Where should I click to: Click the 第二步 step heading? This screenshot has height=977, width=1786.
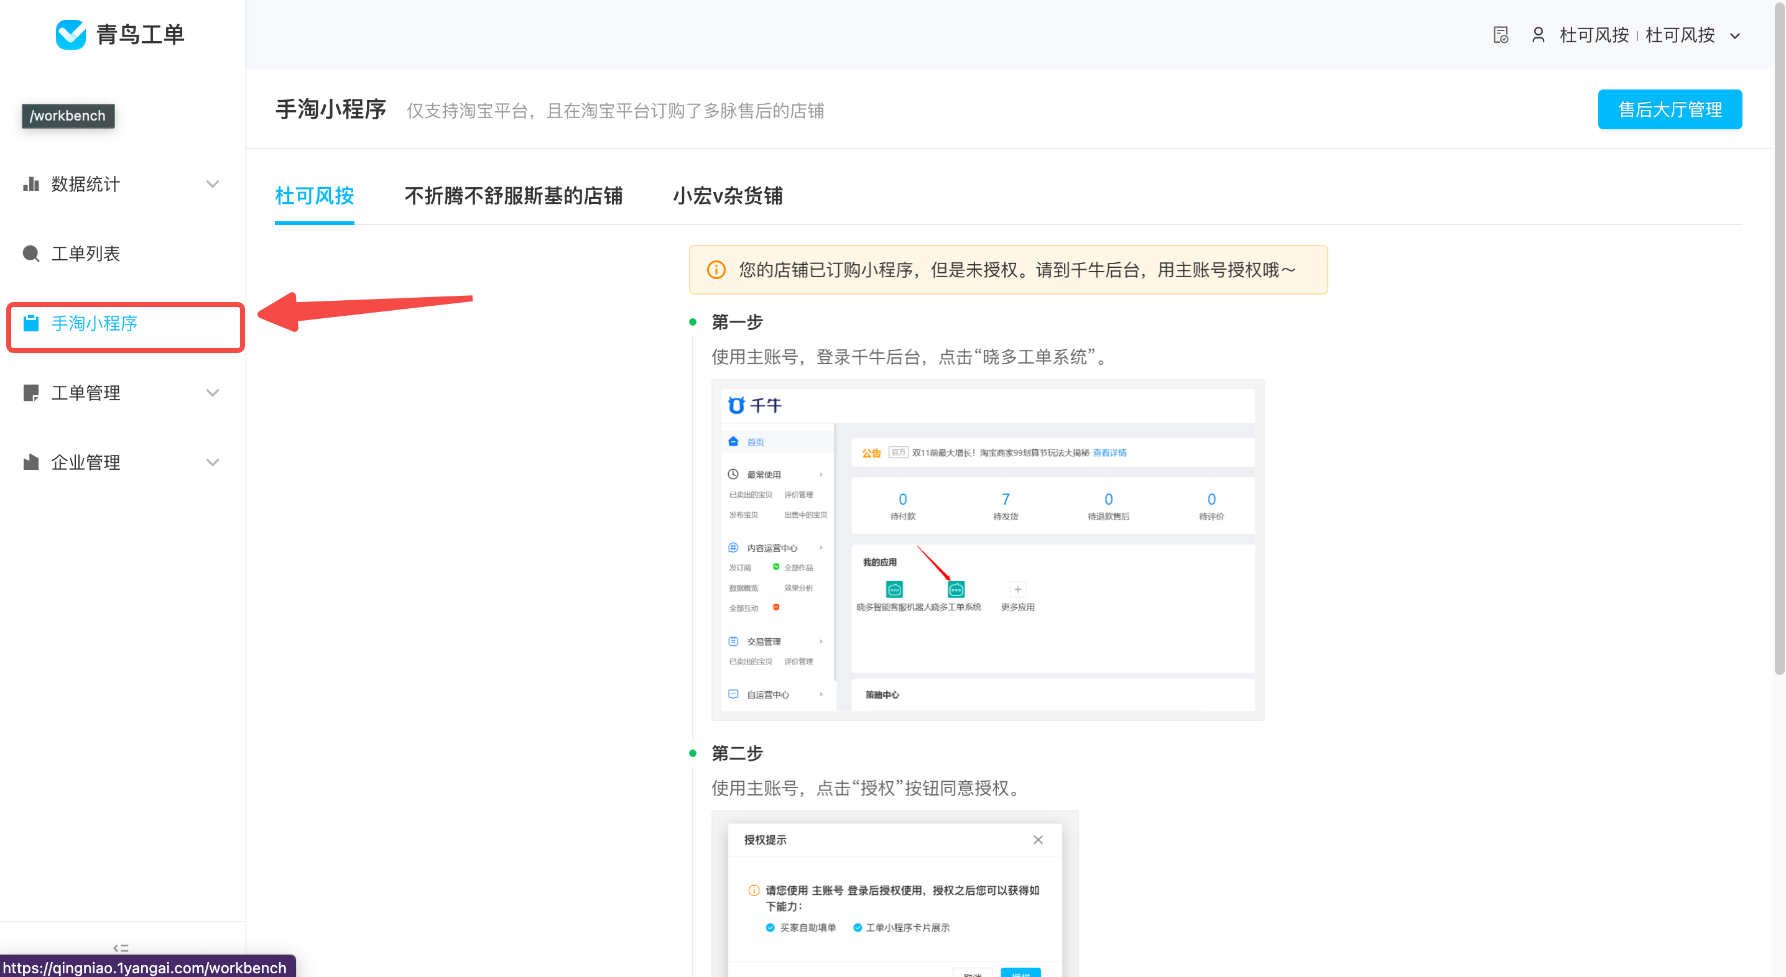(737, 753)
